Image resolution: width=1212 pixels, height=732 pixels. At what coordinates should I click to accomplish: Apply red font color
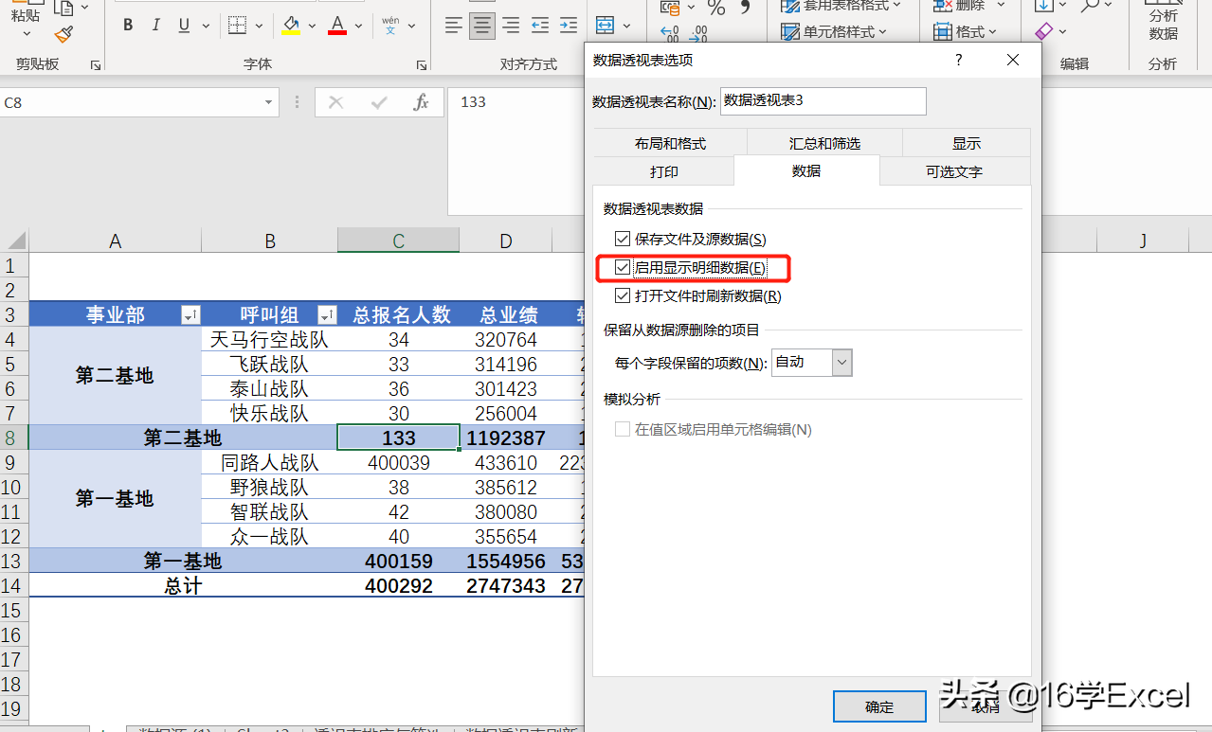pos(337,26)
